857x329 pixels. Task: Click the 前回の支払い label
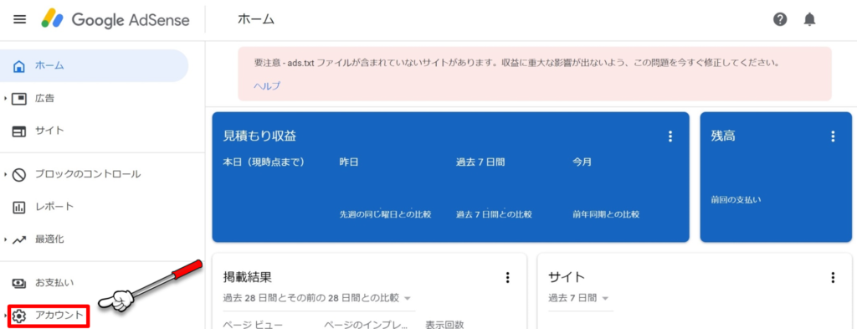[736, 200]
